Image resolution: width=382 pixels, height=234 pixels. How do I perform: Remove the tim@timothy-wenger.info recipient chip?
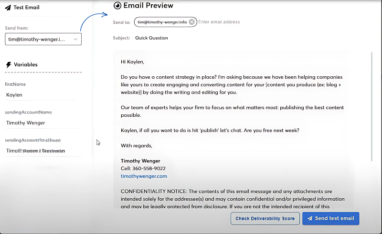tap(192, 22)
